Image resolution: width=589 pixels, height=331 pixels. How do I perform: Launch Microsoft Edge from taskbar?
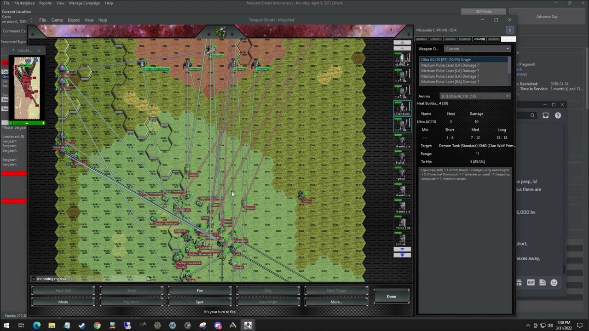[x=37, y=325]
